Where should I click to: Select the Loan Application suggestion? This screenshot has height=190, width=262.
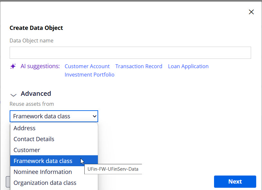(x=188, y=66)
